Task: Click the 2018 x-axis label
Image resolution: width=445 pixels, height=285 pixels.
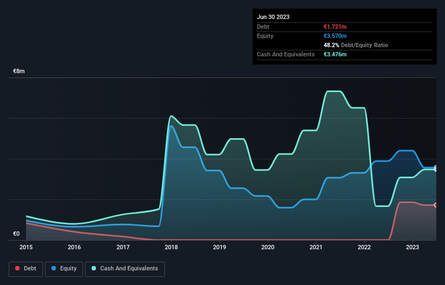Action: click(x=171, y=247)
